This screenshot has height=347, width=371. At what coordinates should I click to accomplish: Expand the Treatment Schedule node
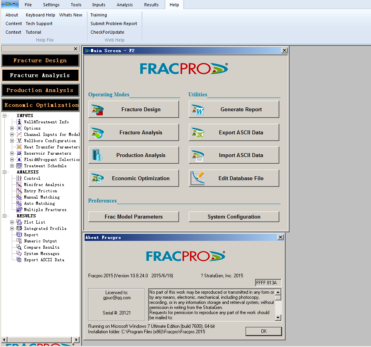pyautogui.click(x=12, y=166)
